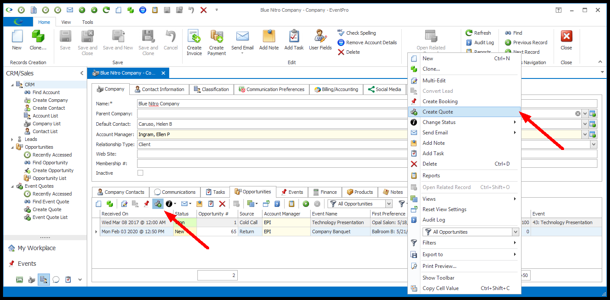Open Send Email ribbon dropdown arrow
The image size is (610, 300).
242,53
